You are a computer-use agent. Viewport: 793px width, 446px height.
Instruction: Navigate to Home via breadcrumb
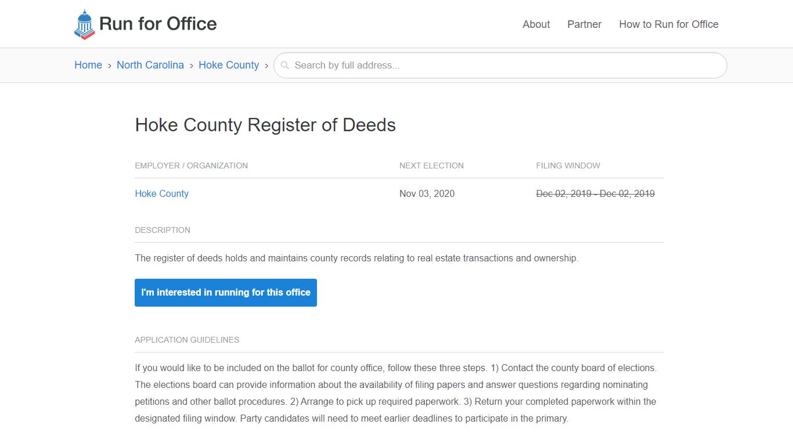pyautogui.click(x=88, y=65)
